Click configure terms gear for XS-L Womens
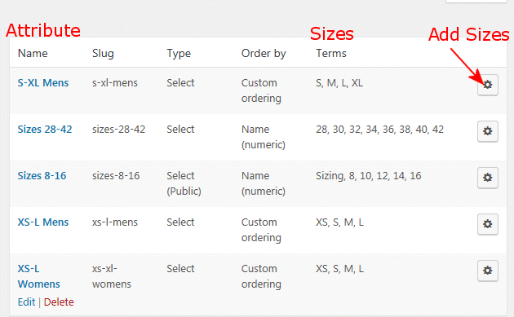This screenshot has height=317, width=514. pos(487,271)
